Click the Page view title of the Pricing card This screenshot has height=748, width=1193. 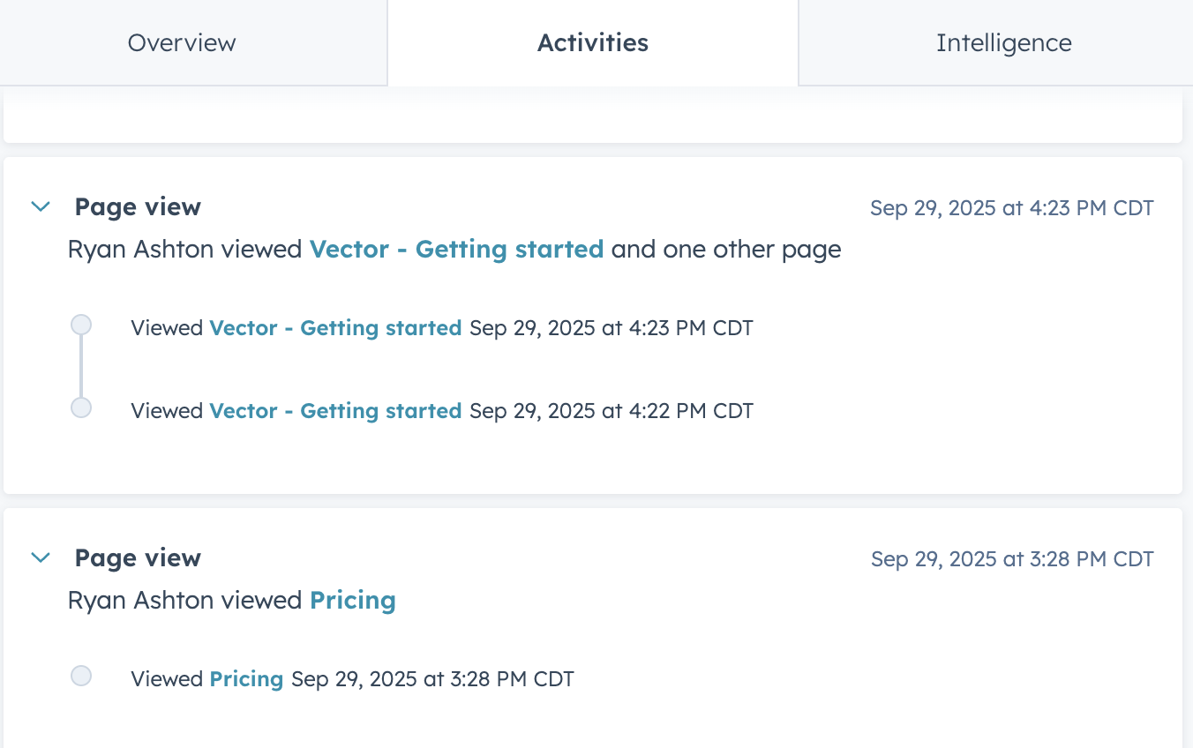(x=138, y=558)
